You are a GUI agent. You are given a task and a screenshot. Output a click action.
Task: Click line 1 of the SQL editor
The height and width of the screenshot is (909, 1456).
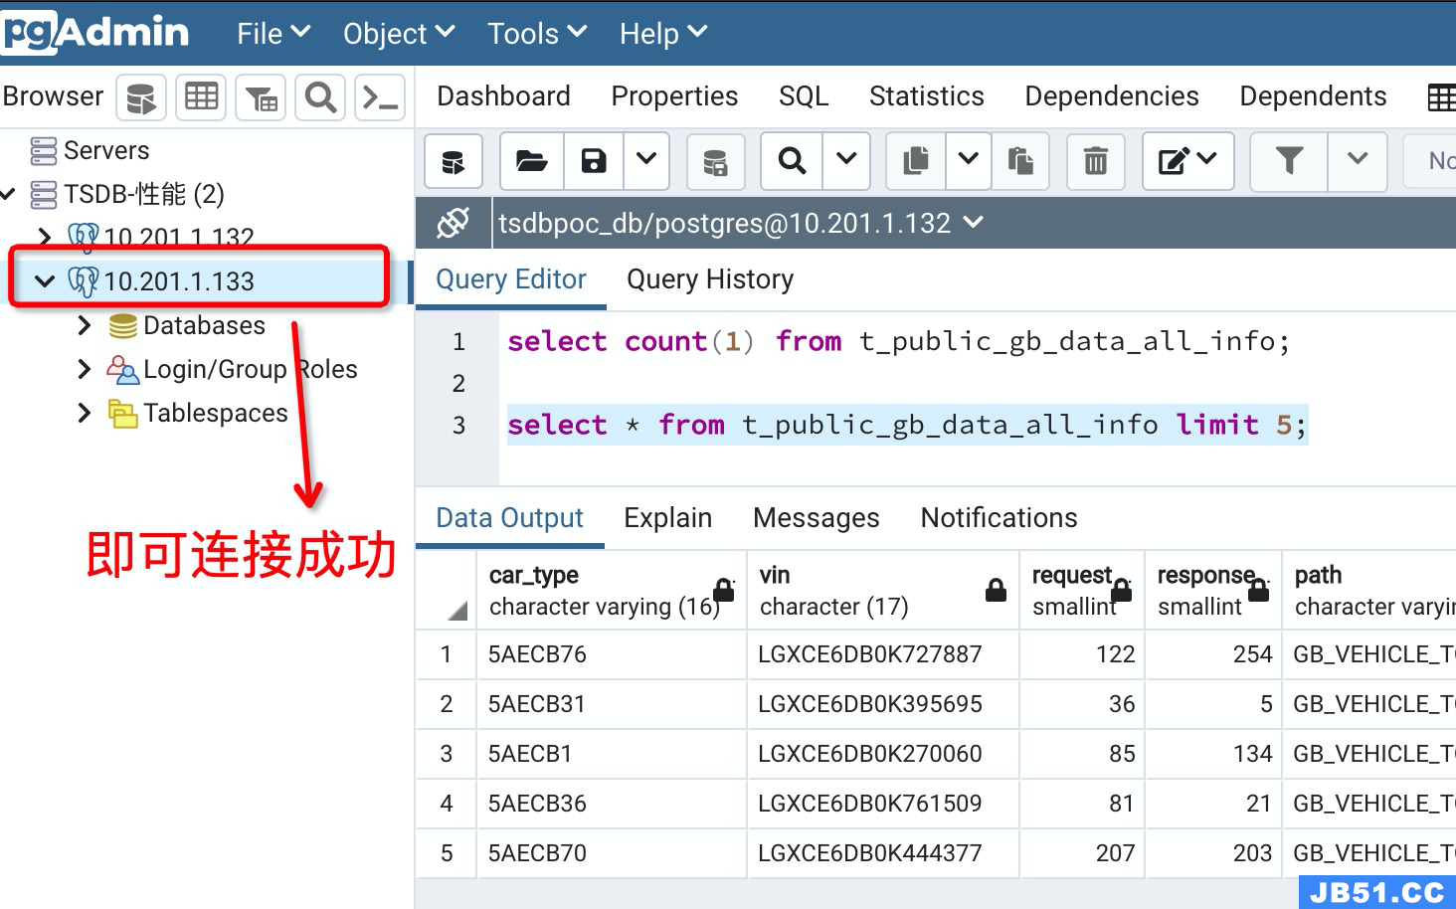(x=899, y=342)
